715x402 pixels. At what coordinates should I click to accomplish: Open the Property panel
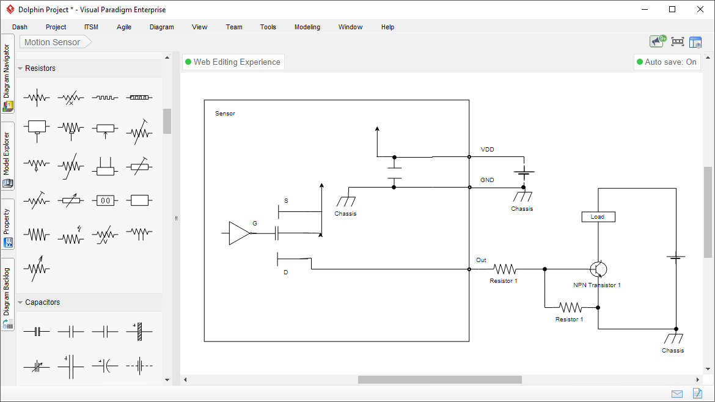[8, 220]
